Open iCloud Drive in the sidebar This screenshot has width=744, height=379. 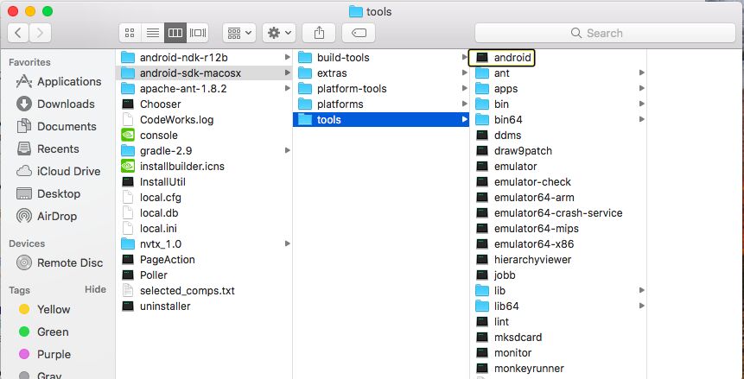pyautogui.click(x=59, y=171)
